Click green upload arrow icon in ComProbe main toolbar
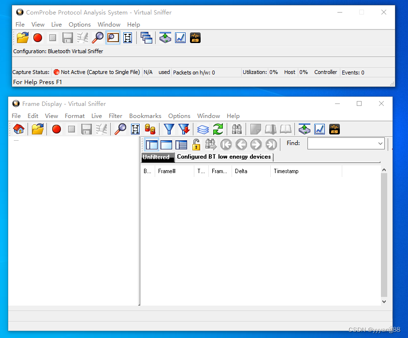 165,38
